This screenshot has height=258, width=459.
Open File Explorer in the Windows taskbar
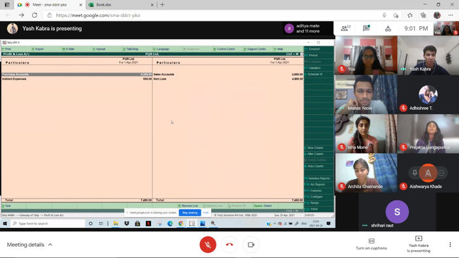click(x=116, y=223)
